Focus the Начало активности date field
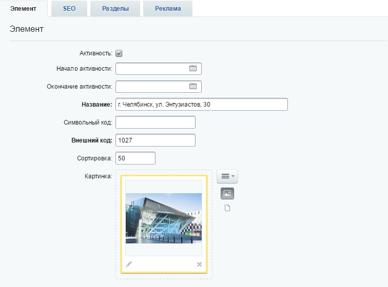 pos(159,69)
